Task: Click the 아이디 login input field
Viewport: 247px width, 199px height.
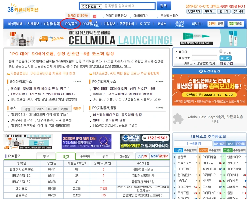Action: click(204, 52)
